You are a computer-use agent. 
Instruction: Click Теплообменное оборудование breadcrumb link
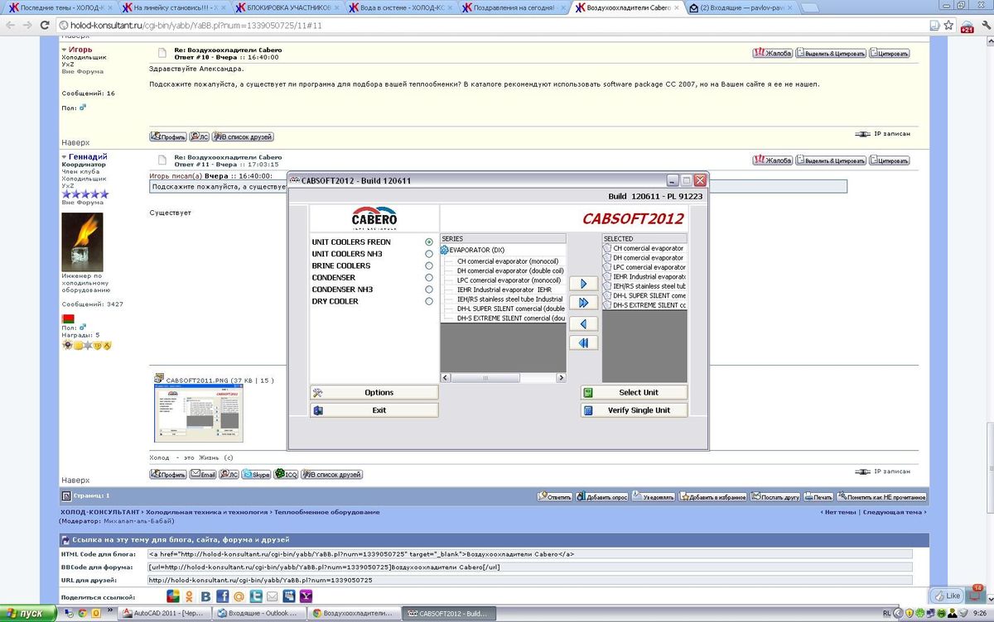pyautogui.click(x=327, y=512)
